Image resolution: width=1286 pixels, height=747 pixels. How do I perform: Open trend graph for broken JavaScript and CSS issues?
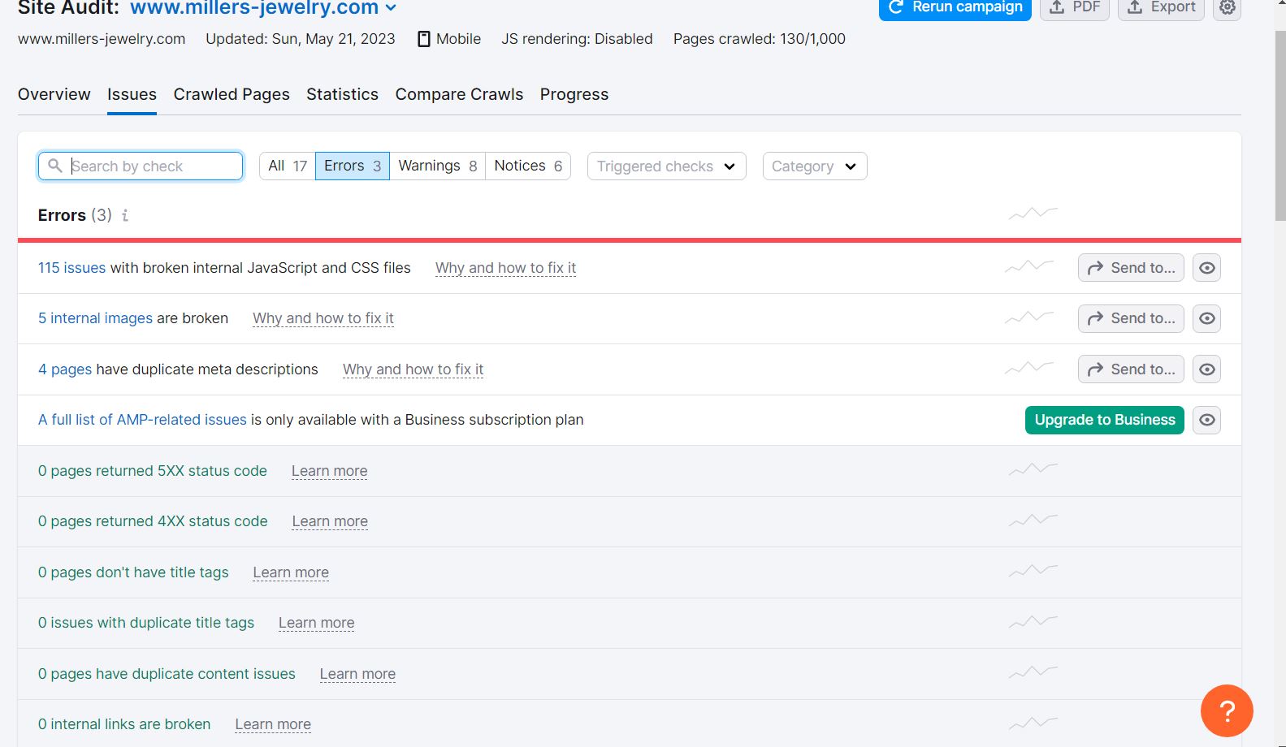coord(1029,266)
